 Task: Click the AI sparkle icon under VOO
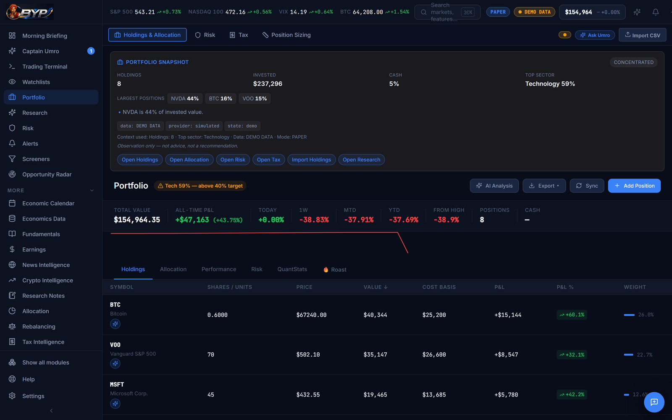(115, 364)
